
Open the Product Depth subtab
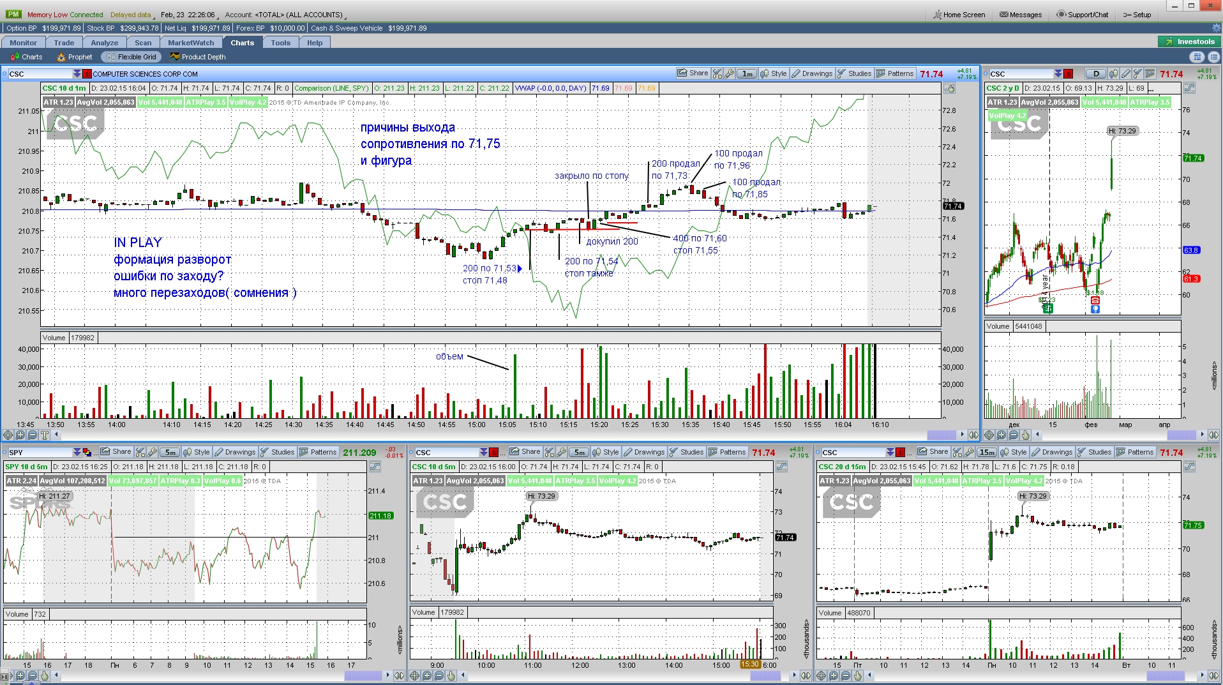pos(198,57)
